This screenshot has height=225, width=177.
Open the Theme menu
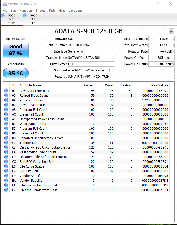(x=41, y=11)
